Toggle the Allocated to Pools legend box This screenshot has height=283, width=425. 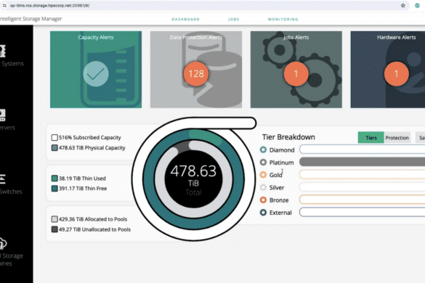[54, 219]
